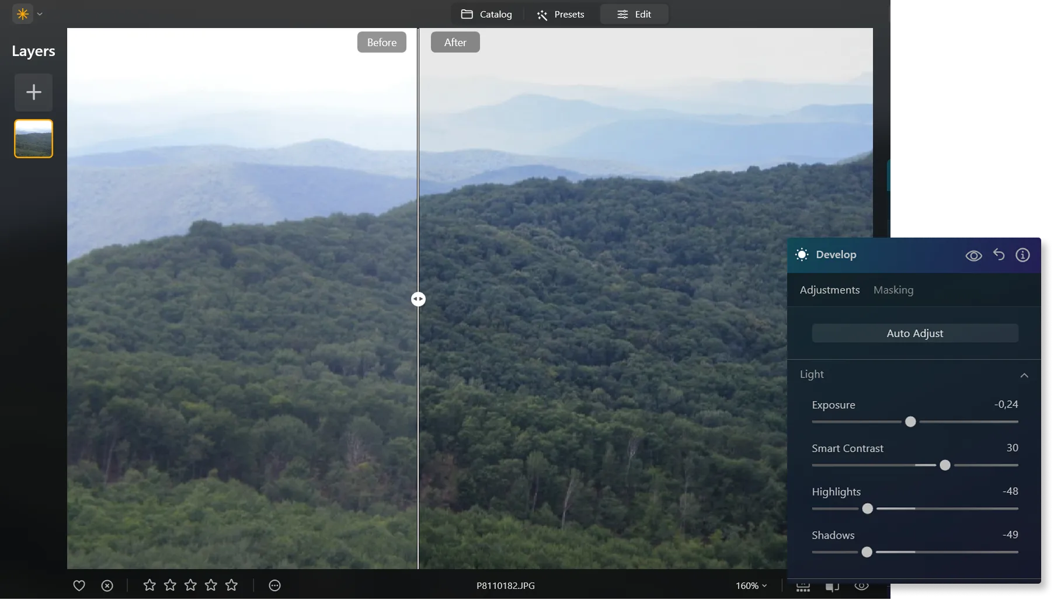Rate the photo five stars
This screenshot has width=1054, height=600.
coord(231,585)
